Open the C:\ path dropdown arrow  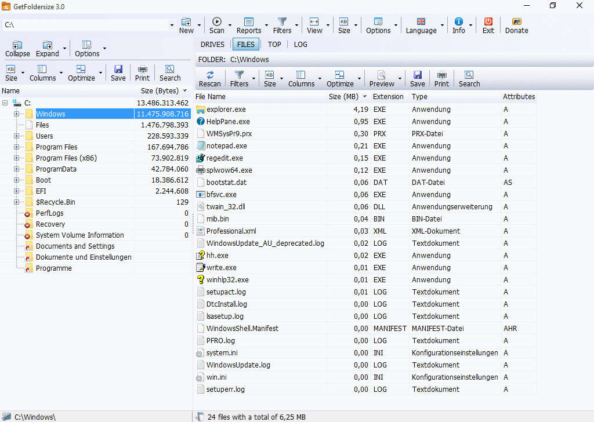172,26
